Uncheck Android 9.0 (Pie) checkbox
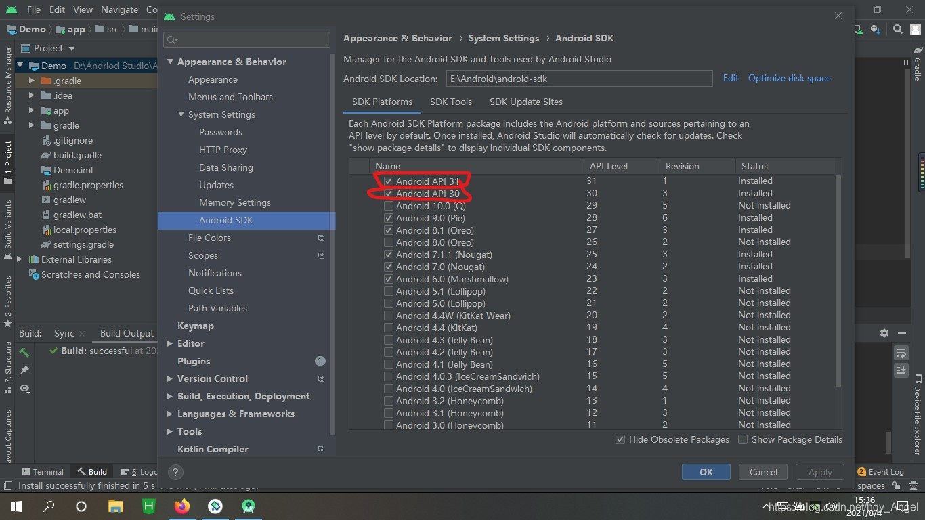 (x=389, y=218)
